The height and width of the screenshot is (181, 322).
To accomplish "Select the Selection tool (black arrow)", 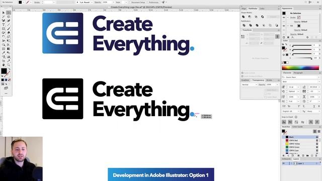I will [x=4, y=13].
